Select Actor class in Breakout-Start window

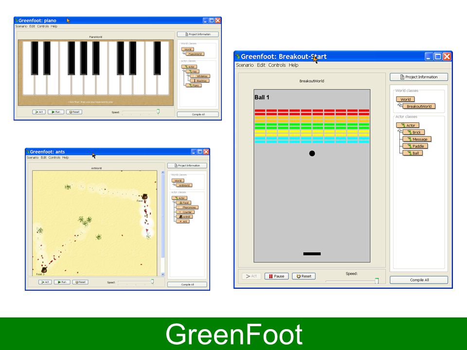[x=408, y=125]
